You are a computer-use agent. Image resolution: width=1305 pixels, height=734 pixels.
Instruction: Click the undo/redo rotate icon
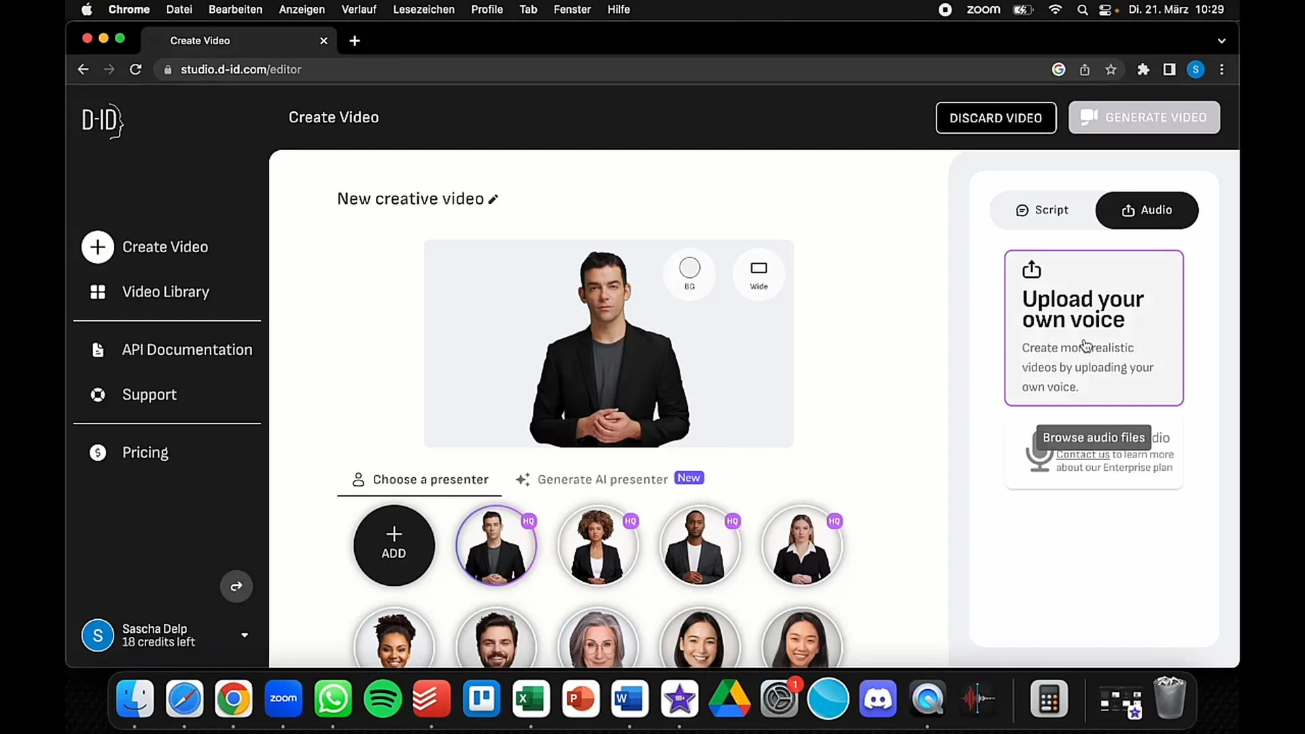[237, 585]
